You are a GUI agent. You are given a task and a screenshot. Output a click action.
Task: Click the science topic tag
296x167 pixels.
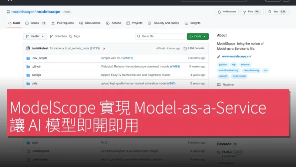[x=245, y=65]
